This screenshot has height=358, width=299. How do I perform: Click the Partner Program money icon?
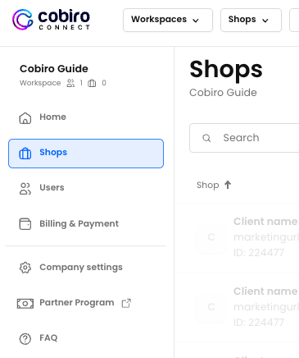25,303
